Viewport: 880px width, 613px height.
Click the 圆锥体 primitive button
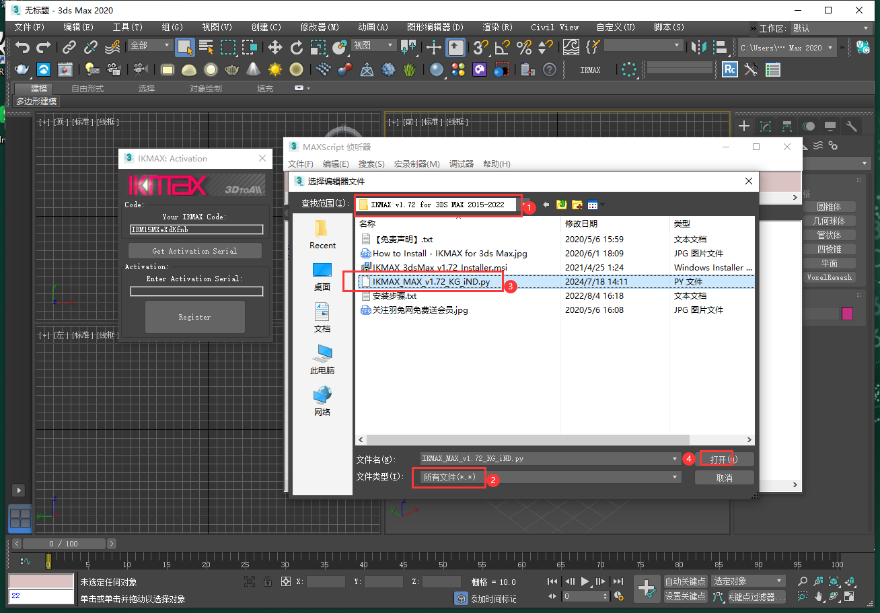tap(829, 207)
